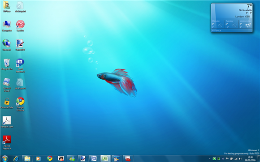
Task: Select the top desktop.ini file icon
Action: point(20,7)
